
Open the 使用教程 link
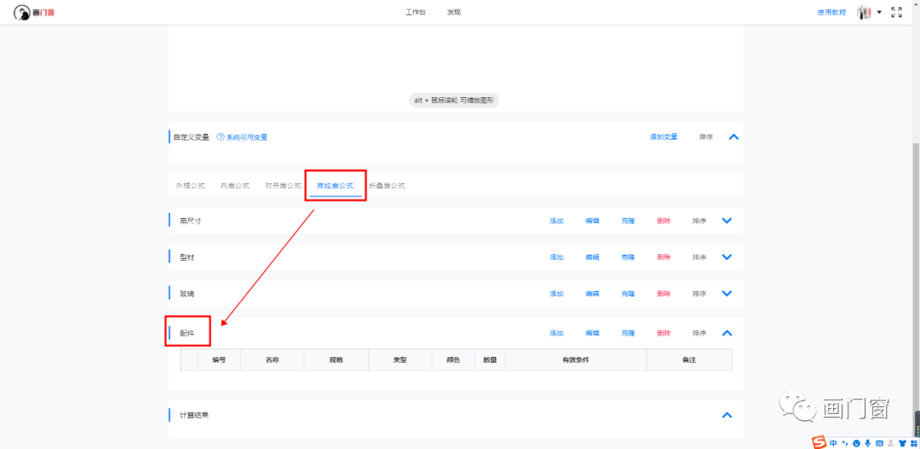[x=831, y=12]
